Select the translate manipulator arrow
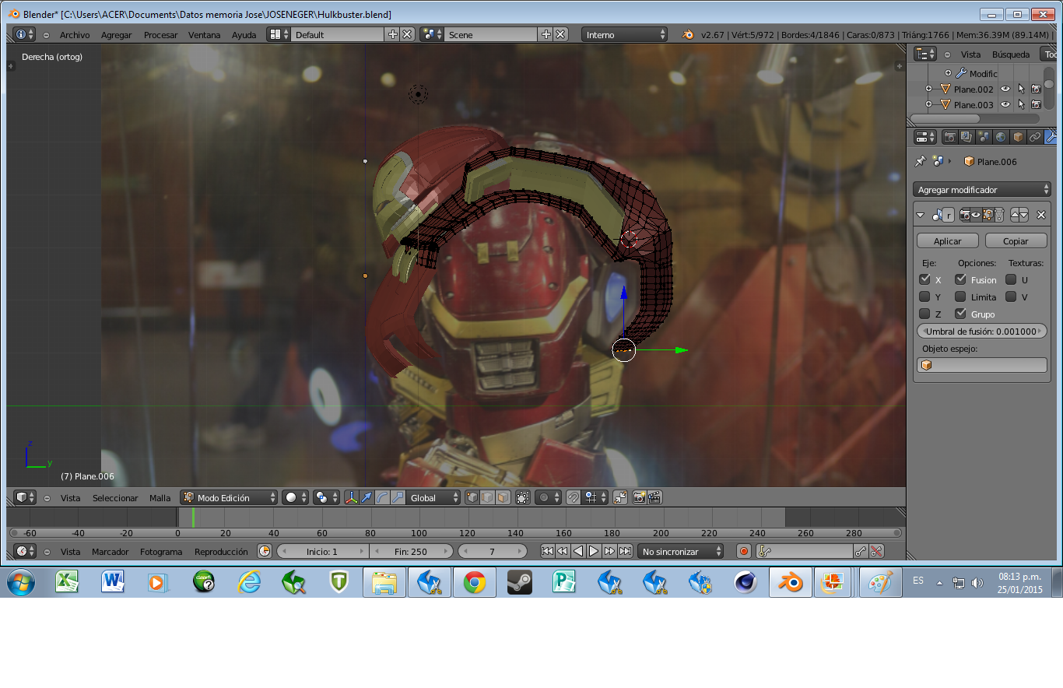The height and width of the screenshot is (688, 1063). point(367,497)
